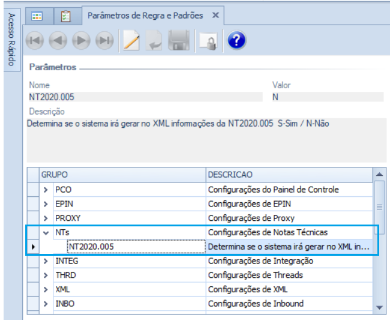
Task: Click grid scrollbar up arrow
Action: click(x=379, y=175)
